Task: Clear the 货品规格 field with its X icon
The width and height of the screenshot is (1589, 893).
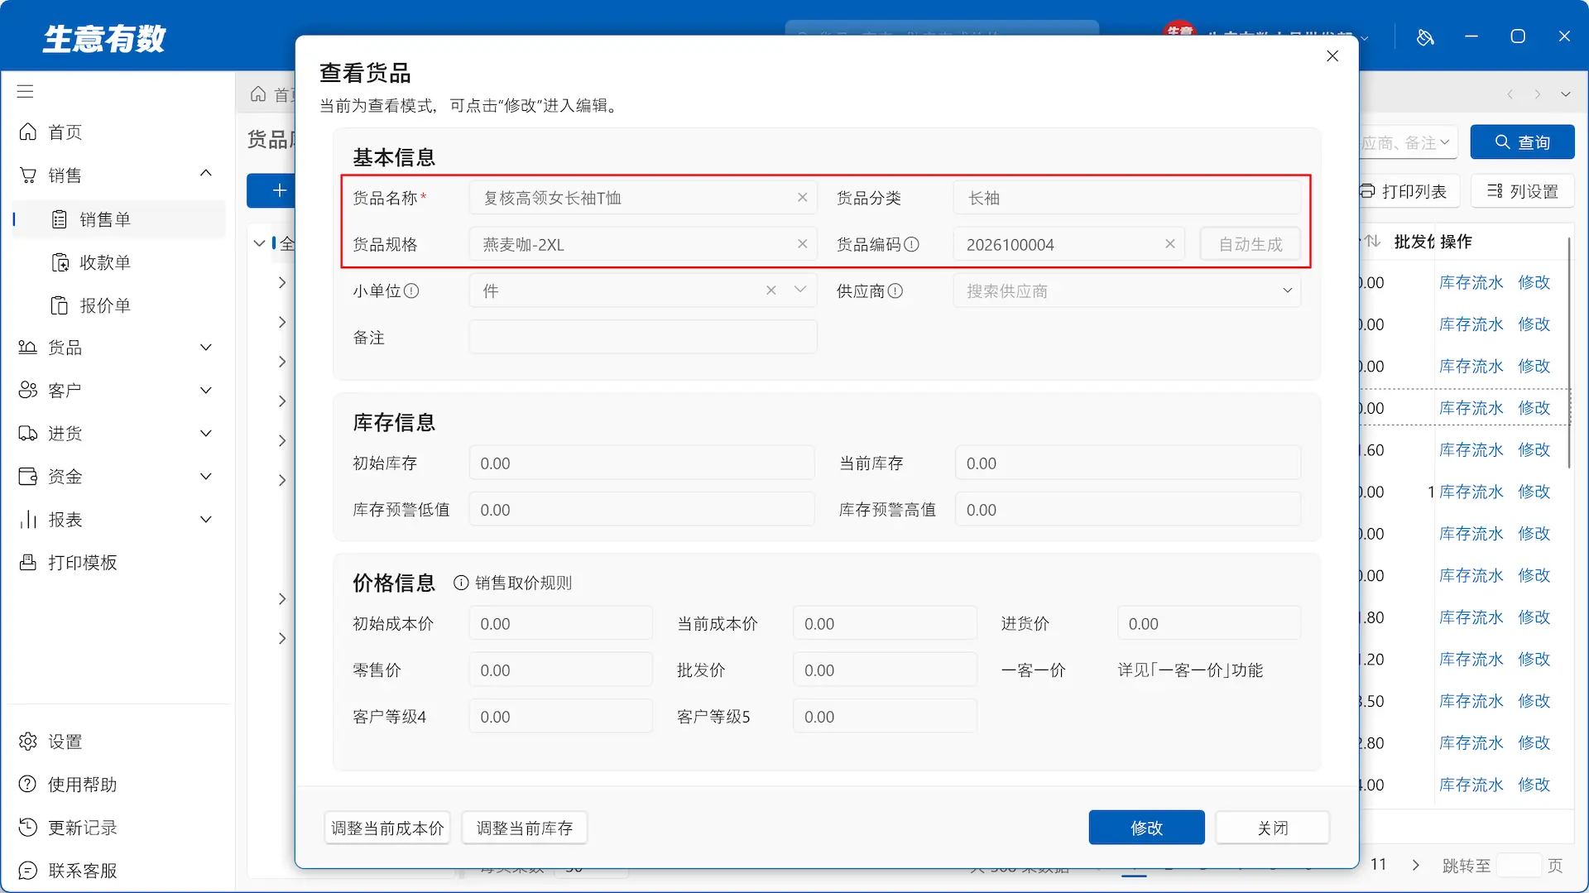Action: click(x=802, y=244)
